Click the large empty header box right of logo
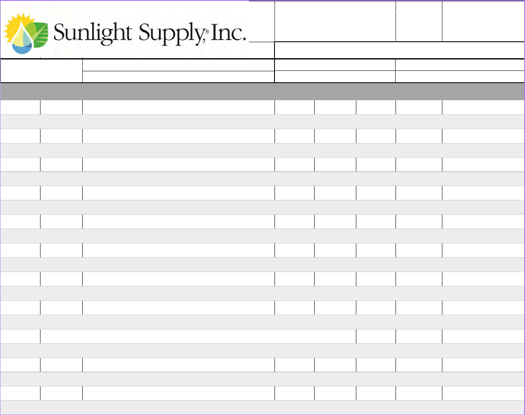Viewport: 525px width, 415px height. pyautogui.click(x=335, y=21)
